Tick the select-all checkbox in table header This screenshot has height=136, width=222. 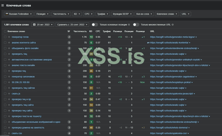[5, 31]
